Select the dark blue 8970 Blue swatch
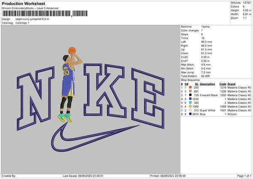253x179 pixels. 191,114
